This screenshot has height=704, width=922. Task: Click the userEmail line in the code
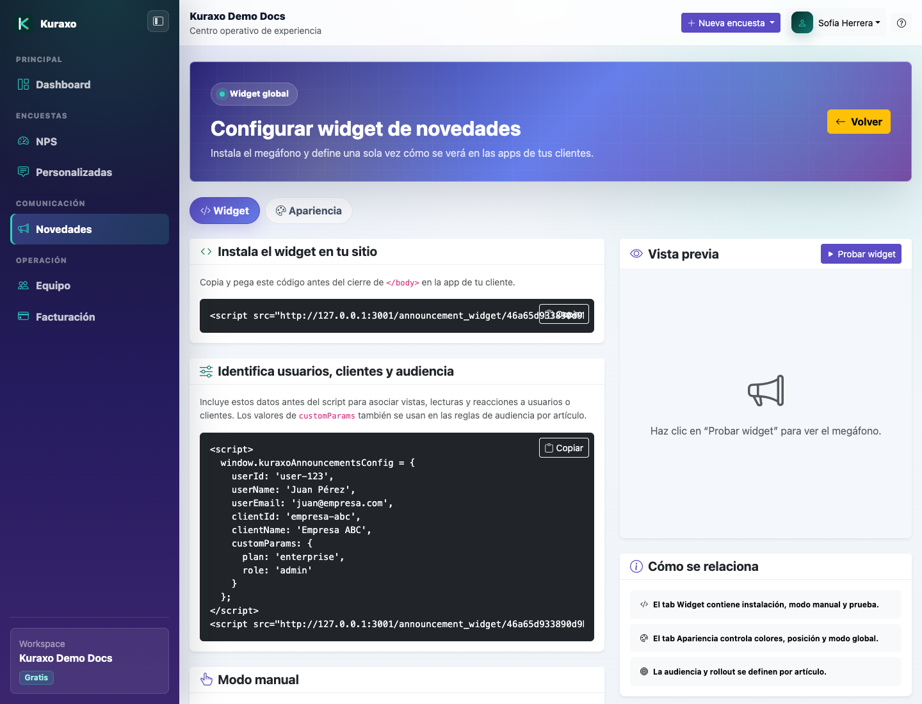(x=312, y=503)
